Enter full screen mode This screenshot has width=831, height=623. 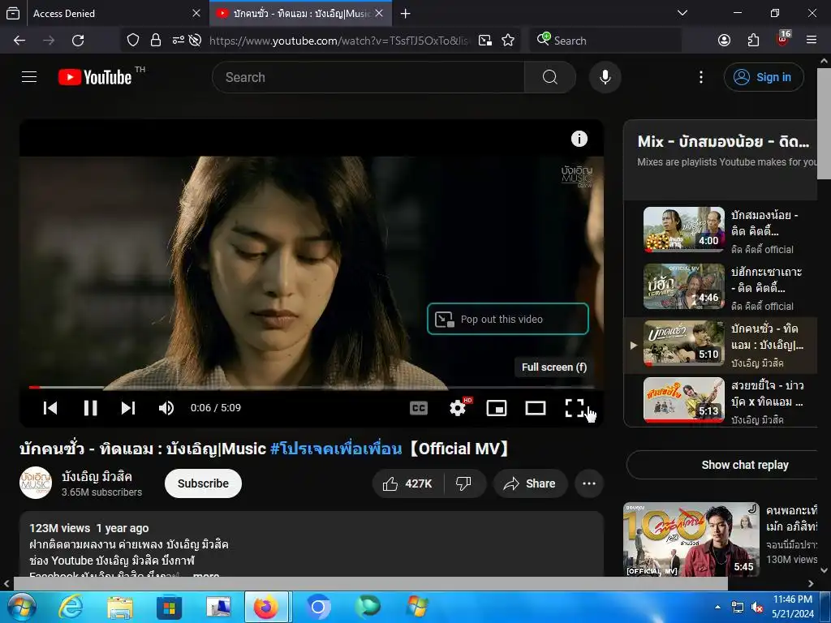click(x=575, y=408)
